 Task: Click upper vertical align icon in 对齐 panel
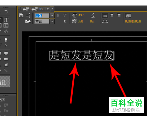6,105
